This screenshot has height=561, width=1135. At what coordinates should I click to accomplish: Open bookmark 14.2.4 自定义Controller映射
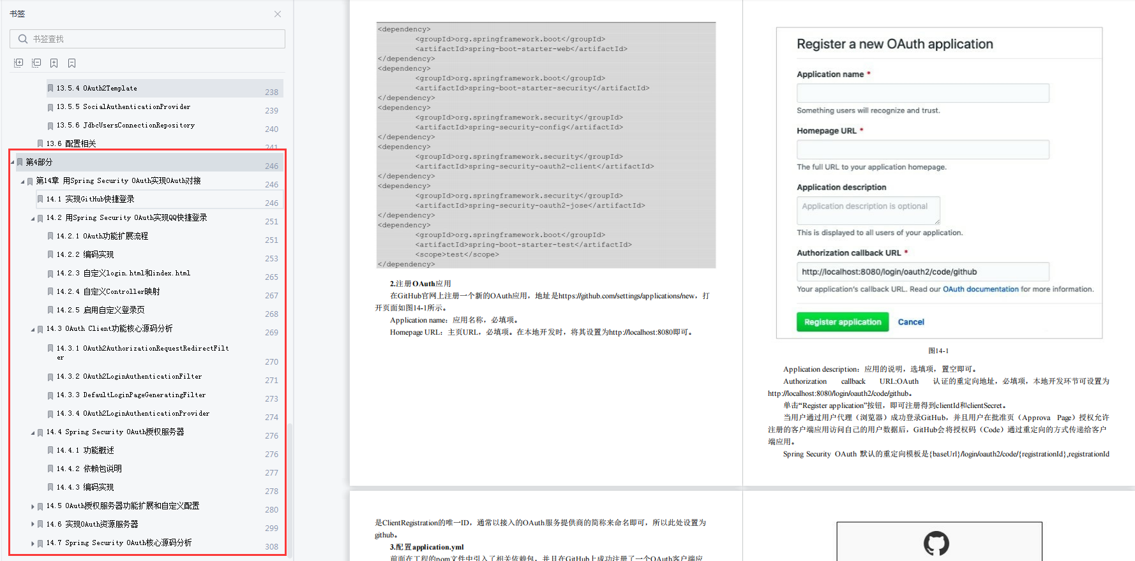point(108,291)
